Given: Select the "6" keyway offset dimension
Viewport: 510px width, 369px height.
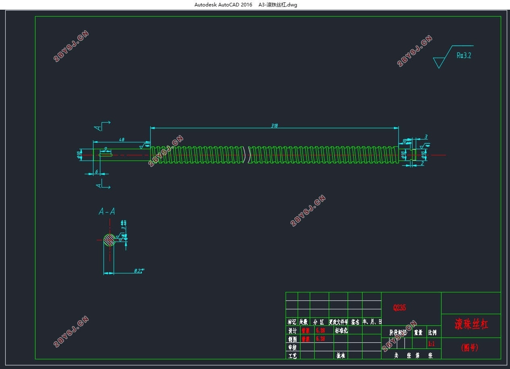Looking at the screenshot, I should (x=96, y=171).
